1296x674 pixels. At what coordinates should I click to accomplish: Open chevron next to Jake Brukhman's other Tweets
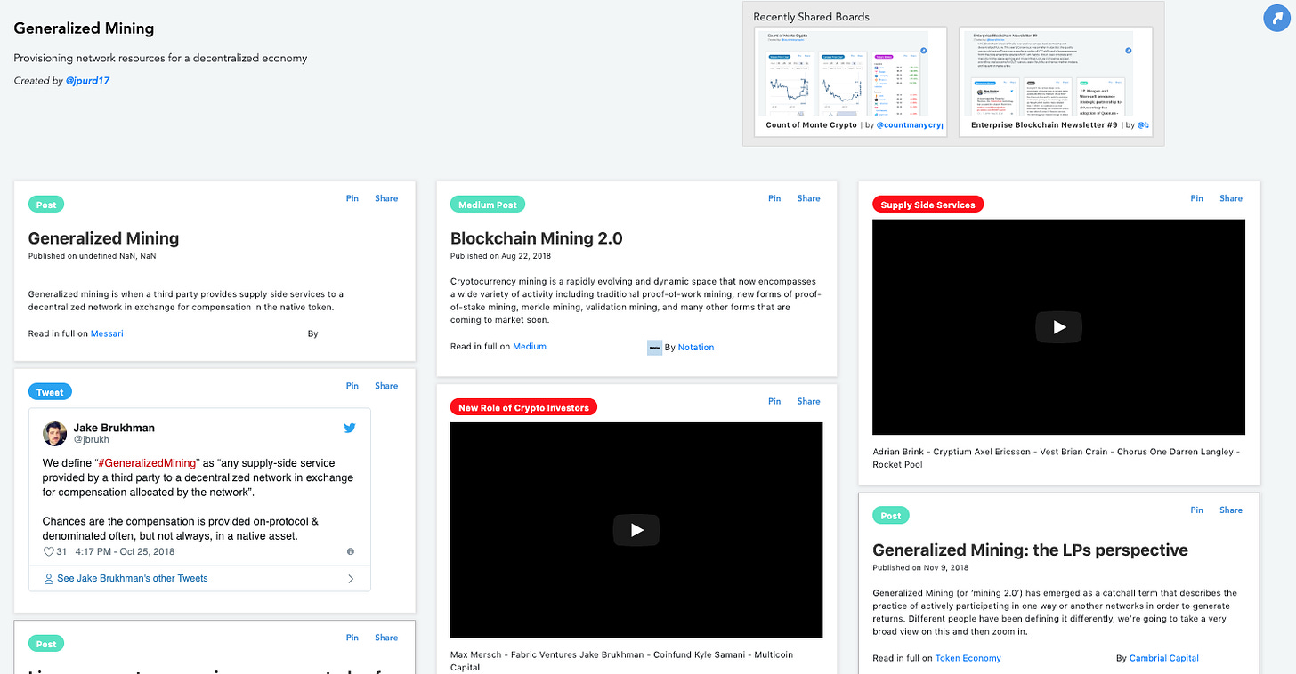[351, 579]
